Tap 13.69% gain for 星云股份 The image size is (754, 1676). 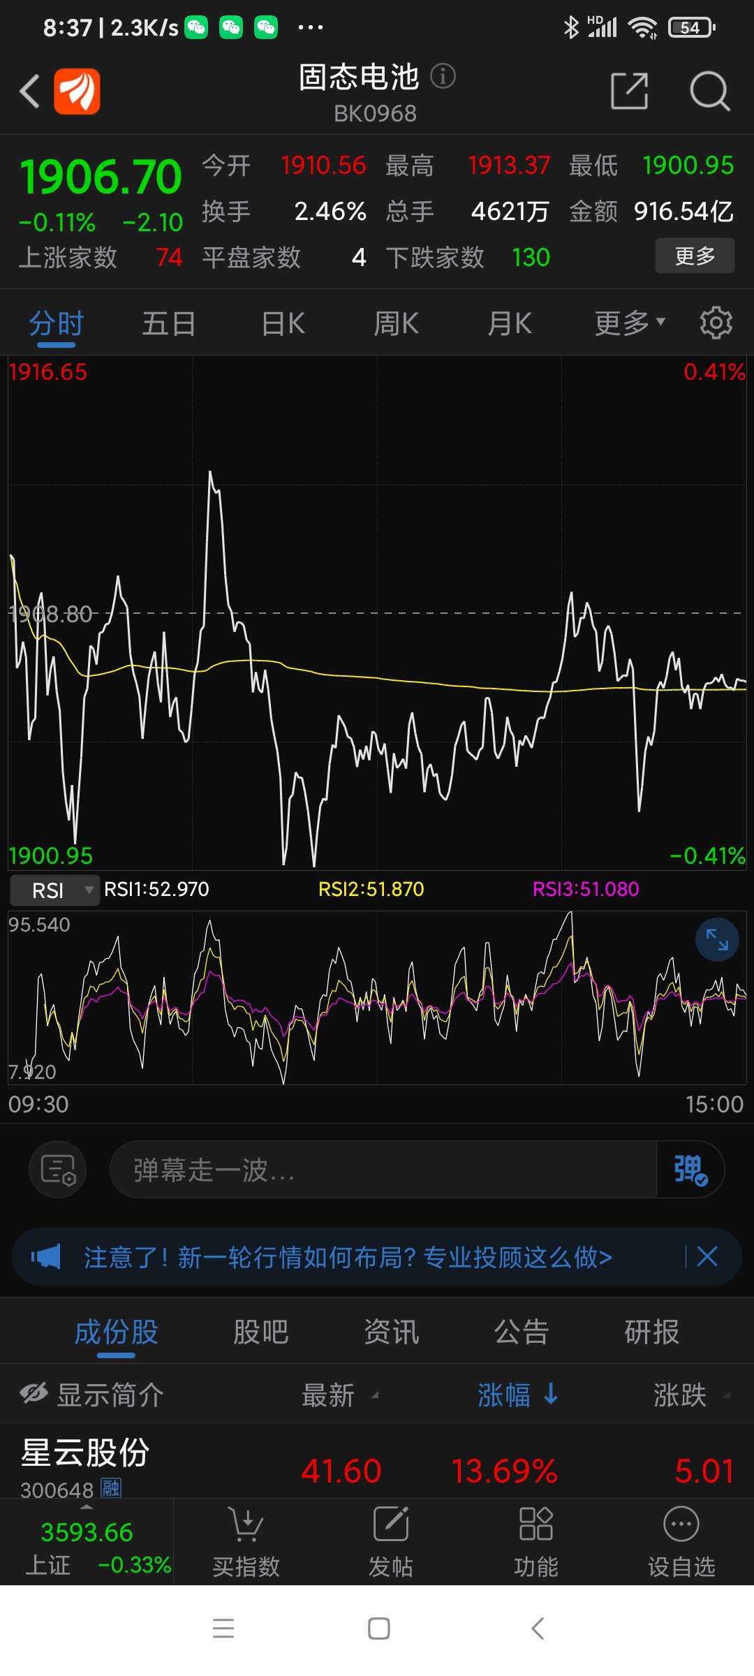504,1471
